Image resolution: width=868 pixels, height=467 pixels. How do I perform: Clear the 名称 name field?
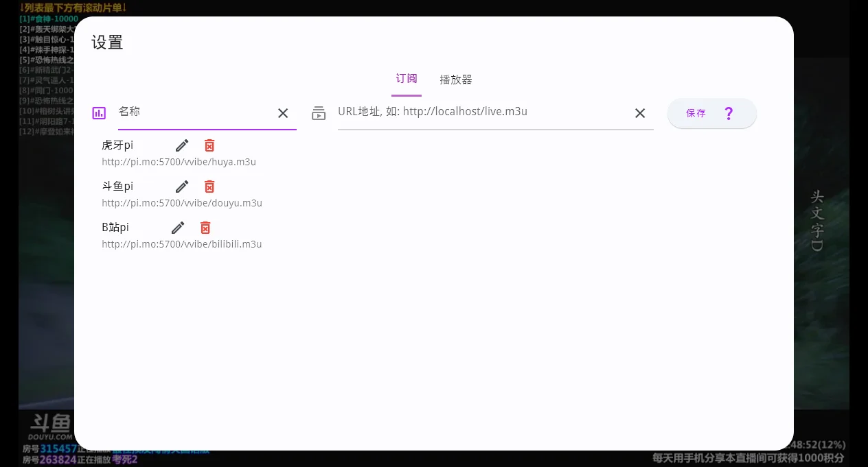click(283, 113)
